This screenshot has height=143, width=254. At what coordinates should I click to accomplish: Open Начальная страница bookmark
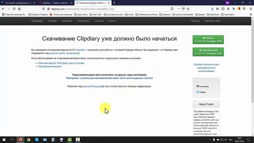tap(61, 14)
